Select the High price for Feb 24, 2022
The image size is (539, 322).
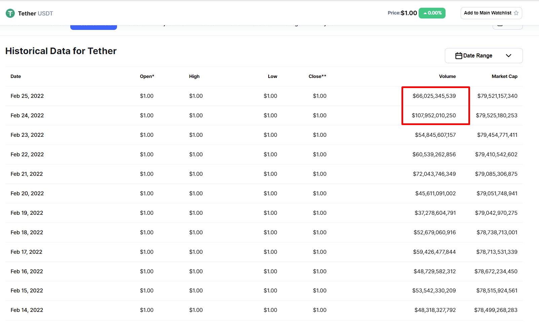click(196, 115)
